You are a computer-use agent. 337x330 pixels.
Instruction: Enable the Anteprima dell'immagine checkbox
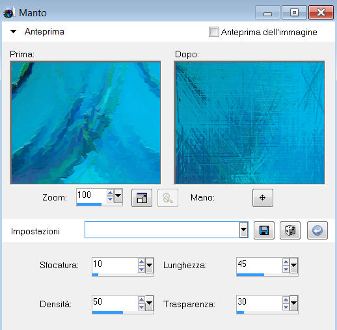[214, 32]
